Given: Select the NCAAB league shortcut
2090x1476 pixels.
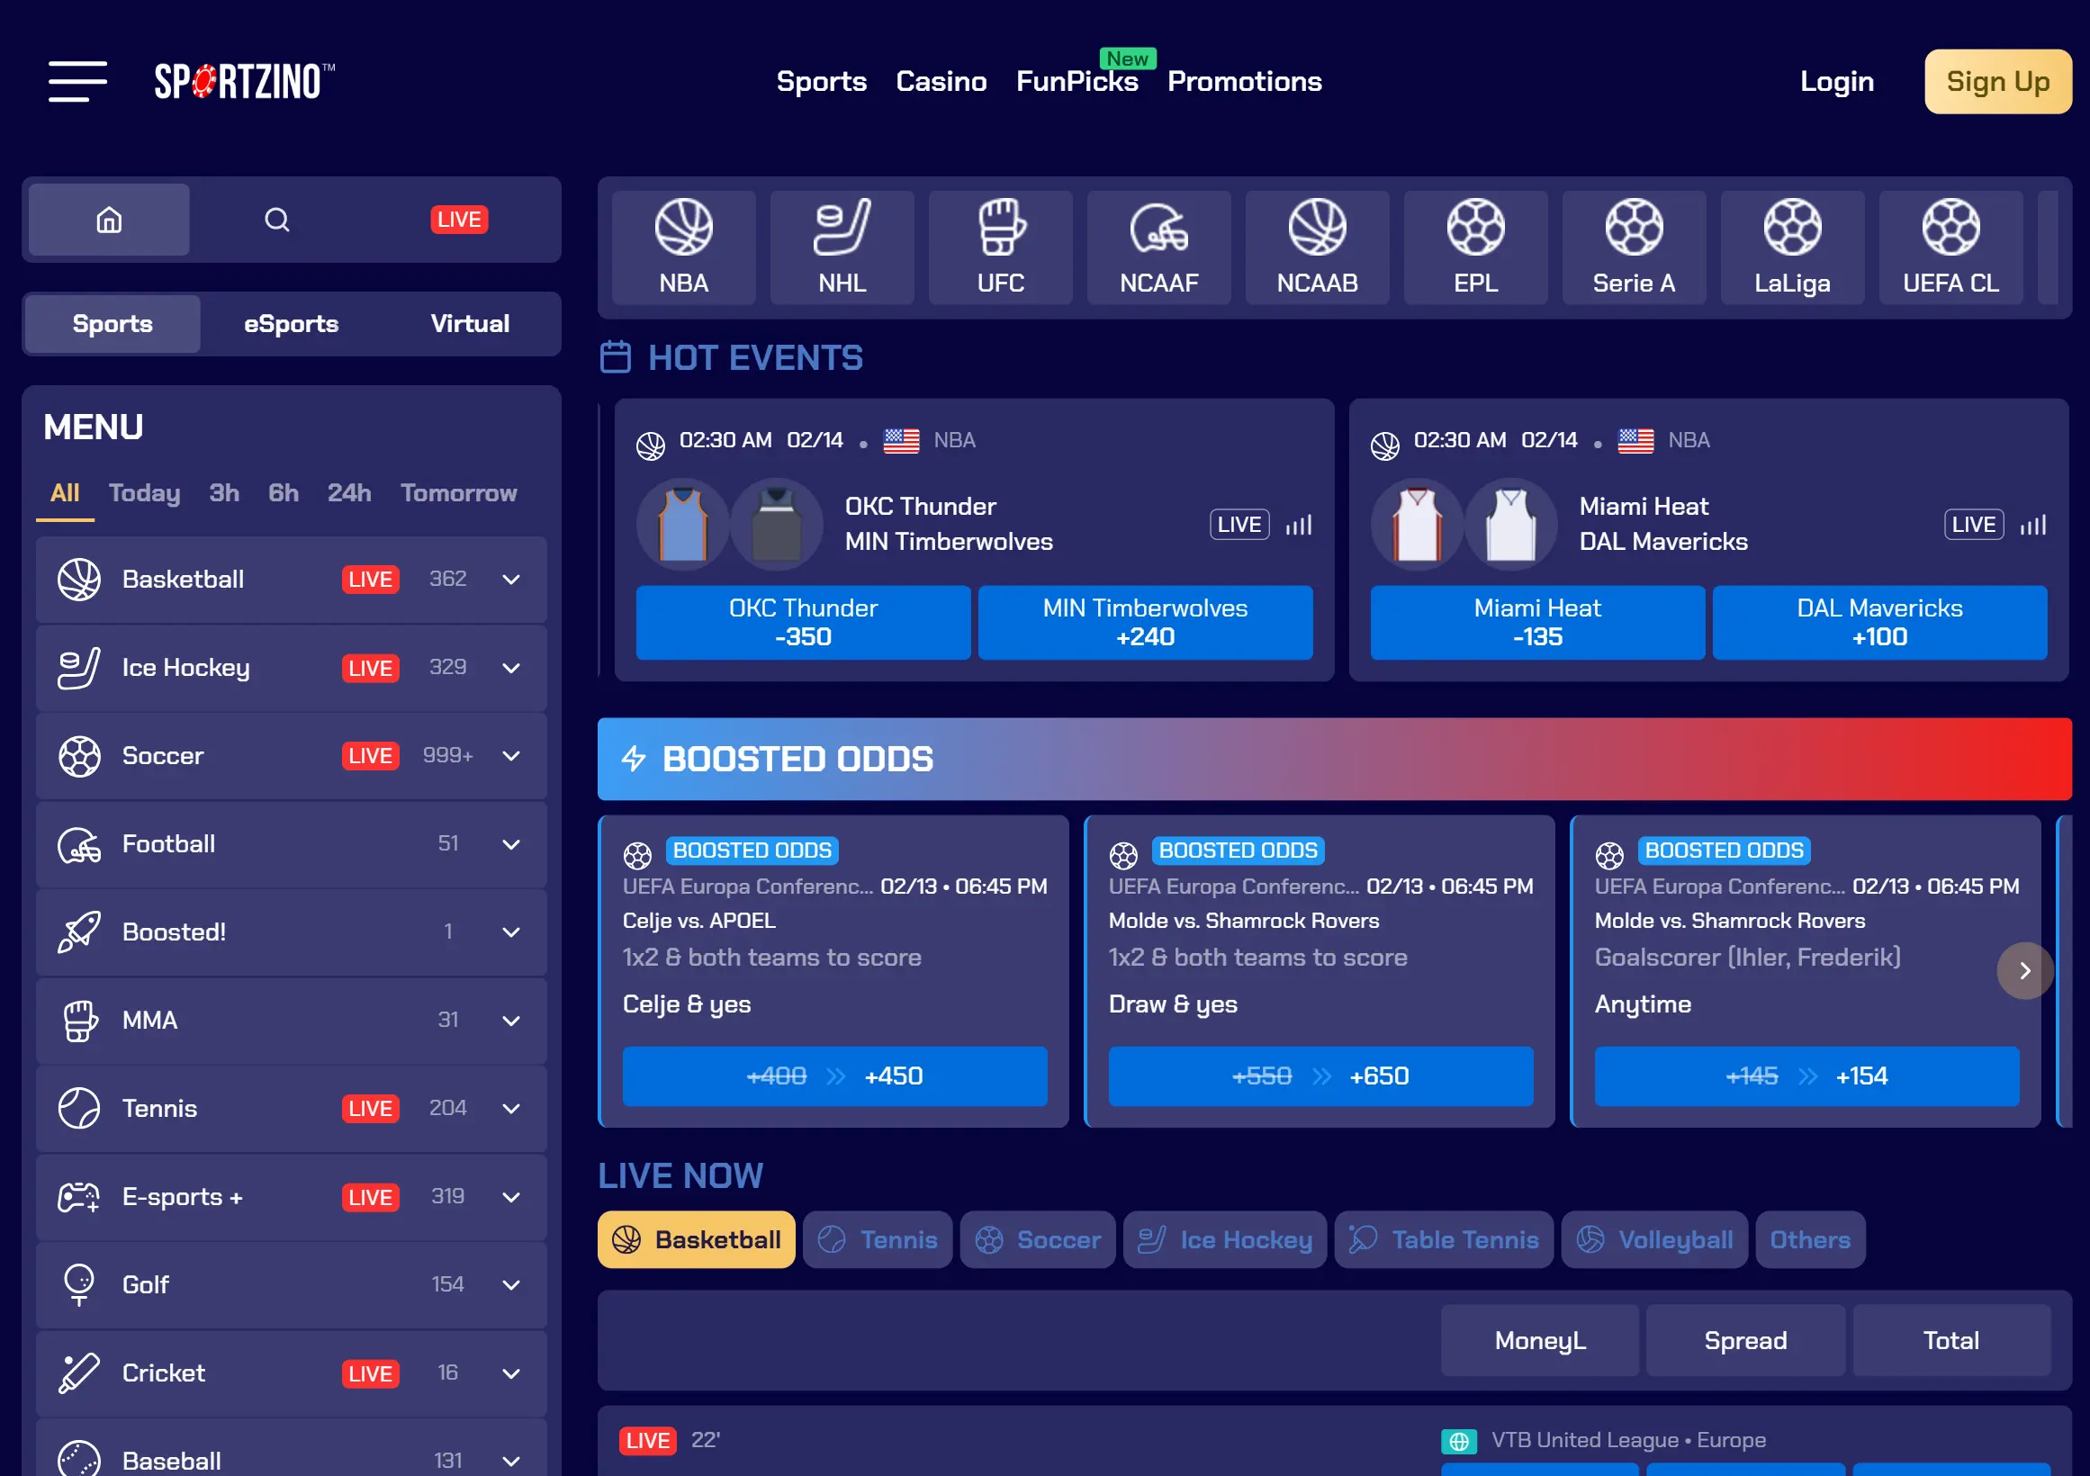Looking at the screenshot, I should click(x=1317, y=247).
